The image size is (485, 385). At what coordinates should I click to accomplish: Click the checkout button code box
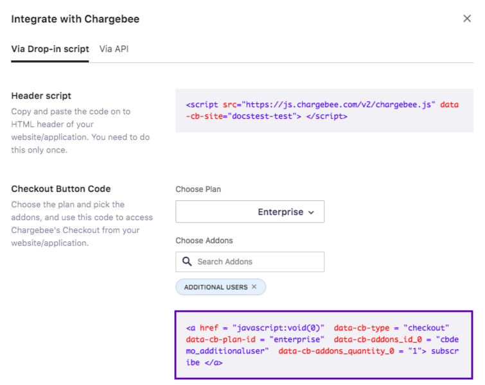pyautogui.click(x=324, y=345)
